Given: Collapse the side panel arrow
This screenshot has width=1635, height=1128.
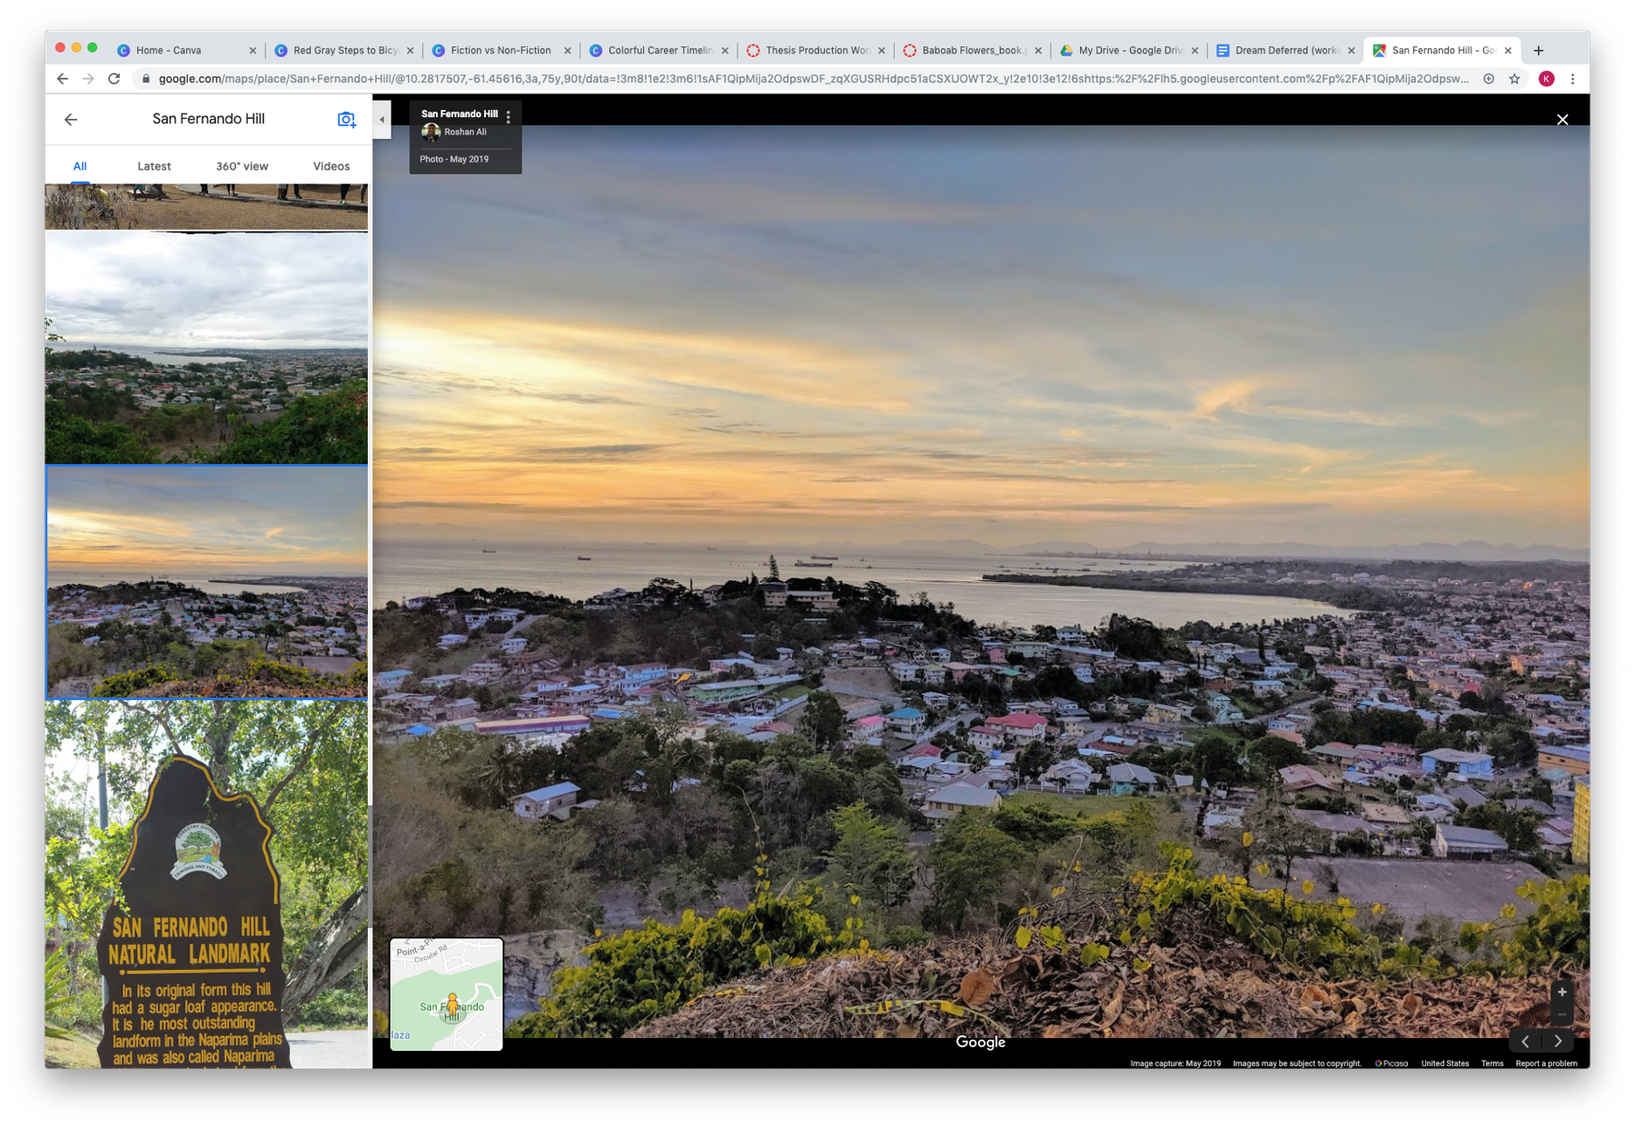Looking at the screenshot, I should pyautogui.click(x=382, y=119).
